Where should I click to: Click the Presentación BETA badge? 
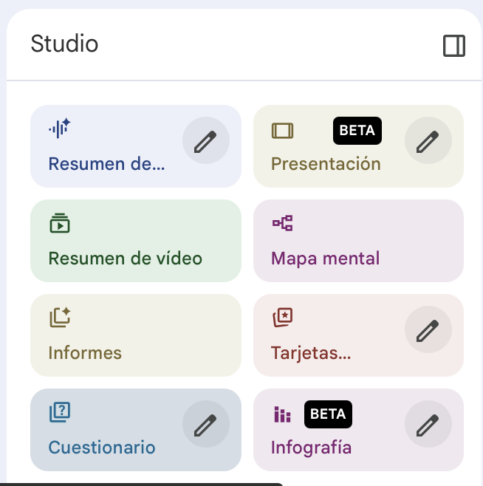[357, 131]
